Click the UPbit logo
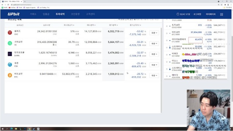The image size is (233, 131). [14, 14]
